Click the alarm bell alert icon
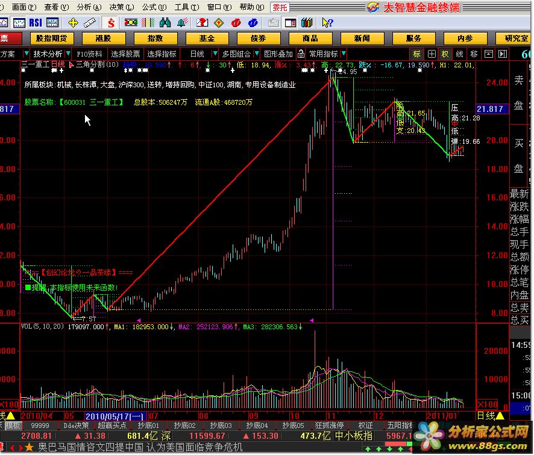 183,23
